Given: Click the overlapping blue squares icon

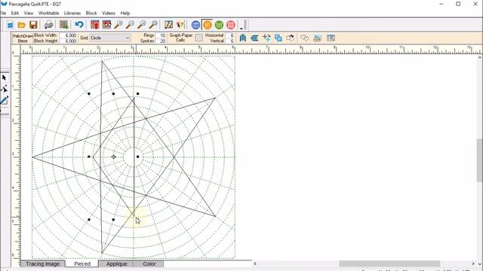Looking at the screenshot, I should pyautogui.click(x=278, y=38).
